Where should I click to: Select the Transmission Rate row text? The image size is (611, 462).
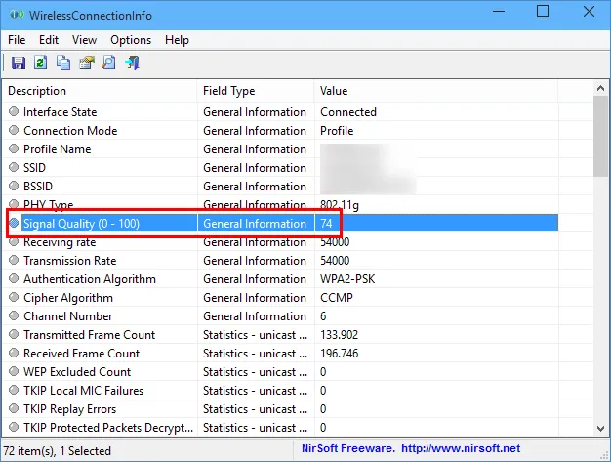69,261
